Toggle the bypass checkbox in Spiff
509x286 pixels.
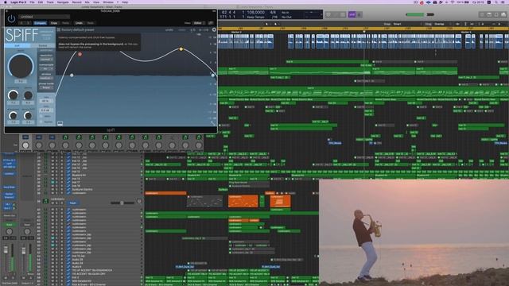point(41,122)
